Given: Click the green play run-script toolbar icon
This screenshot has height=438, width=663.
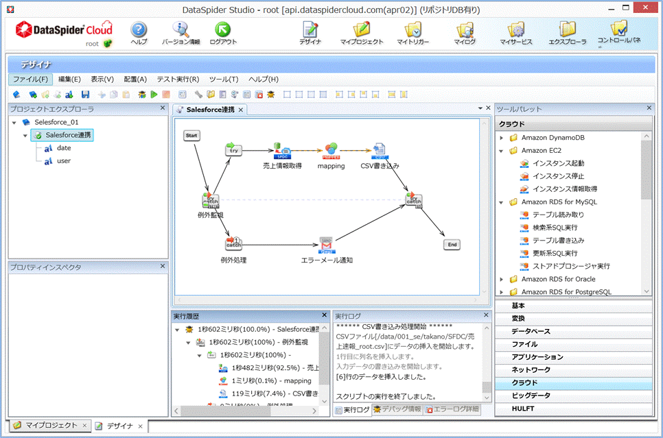Looking at the screenshot, I should pos(154,95).
